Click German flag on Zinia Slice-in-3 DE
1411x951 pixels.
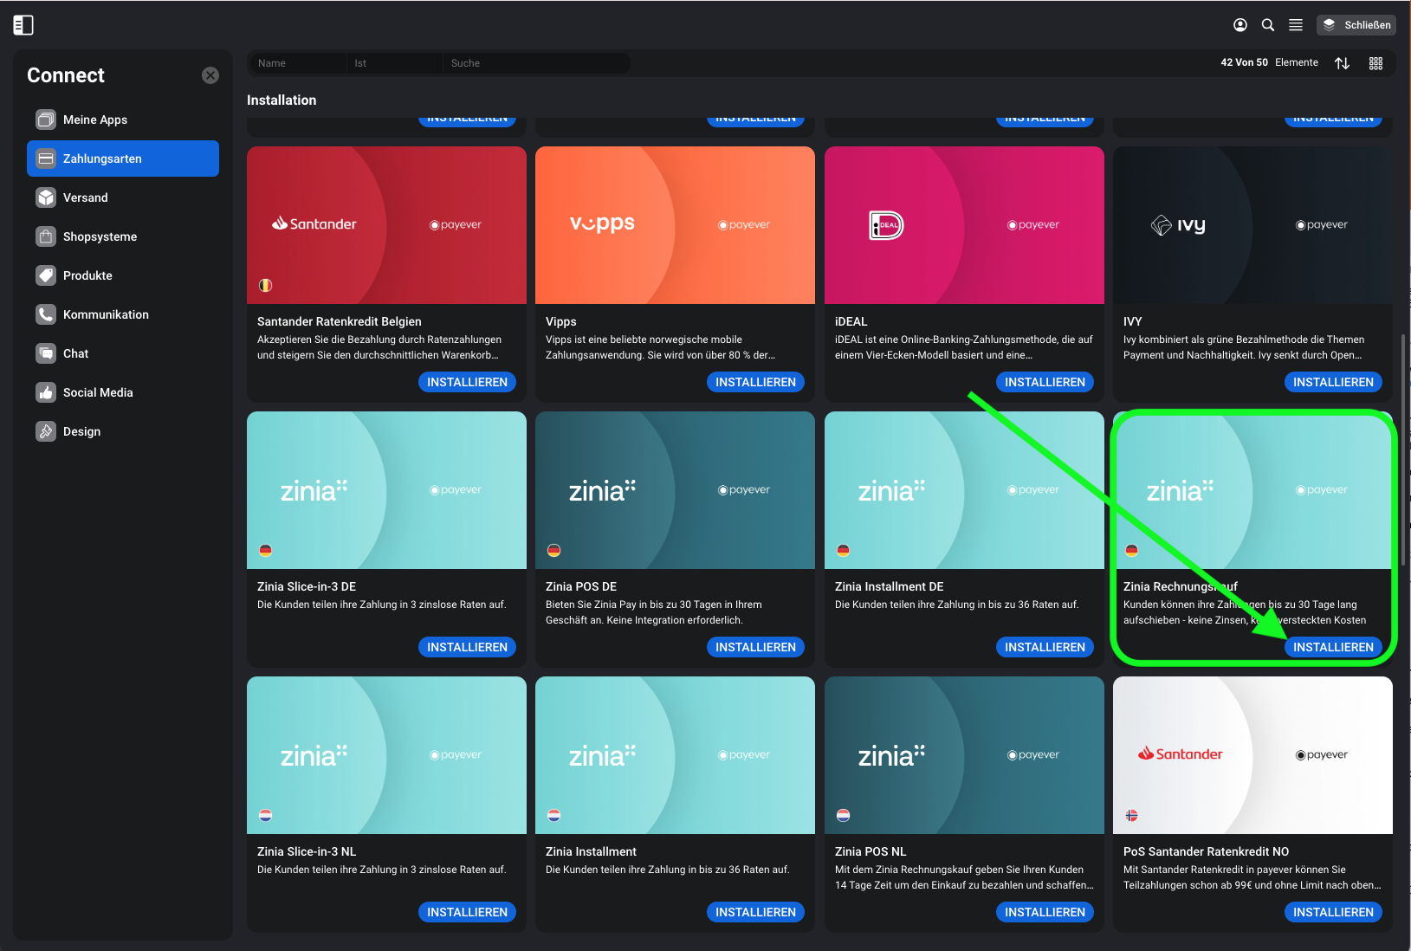click(x=266, y=550)
